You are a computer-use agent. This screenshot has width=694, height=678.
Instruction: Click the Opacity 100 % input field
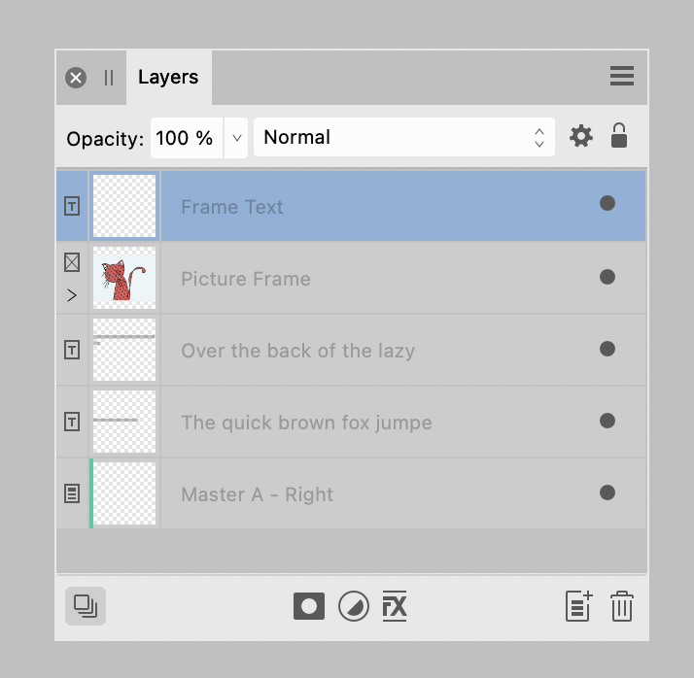(x=187, y=138)
